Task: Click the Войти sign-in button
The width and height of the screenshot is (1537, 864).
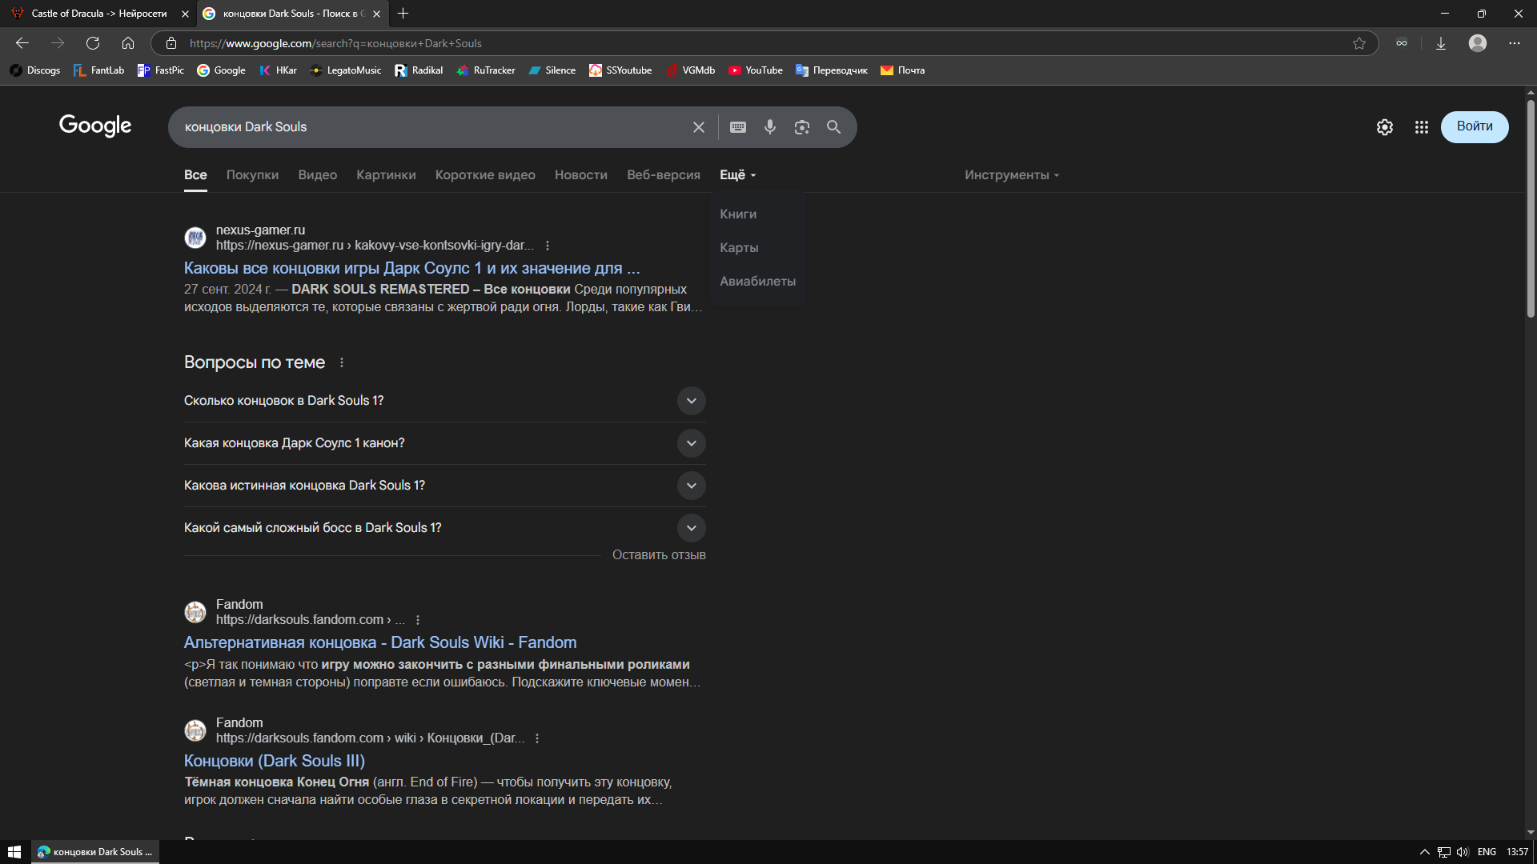Action: pyautogui.click(x=1475, y=126)
